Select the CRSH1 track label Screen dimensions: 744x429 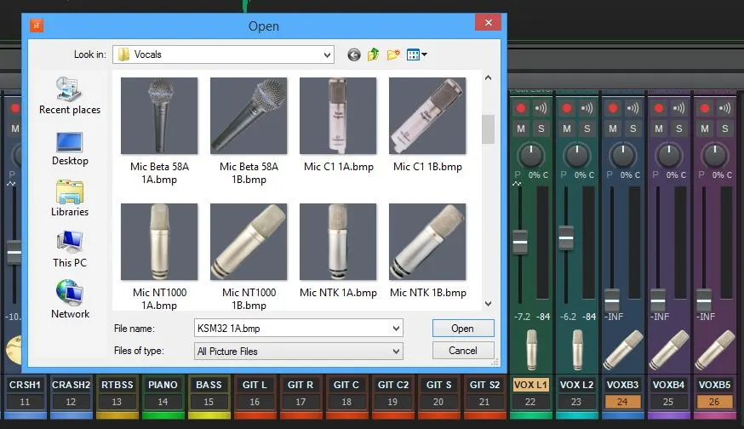click(26, 385)
